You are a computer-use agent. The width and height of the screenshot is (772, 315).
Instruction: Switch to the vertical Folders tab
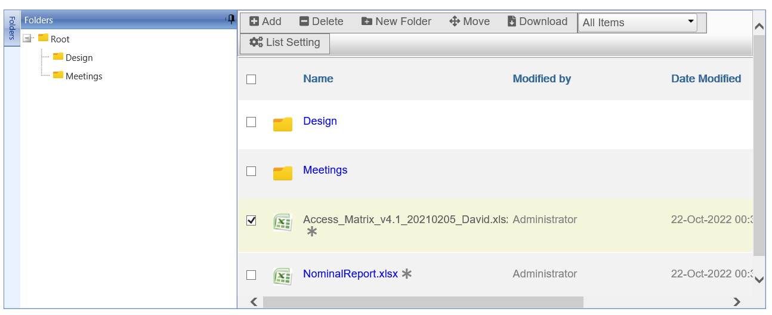point(11,27)
